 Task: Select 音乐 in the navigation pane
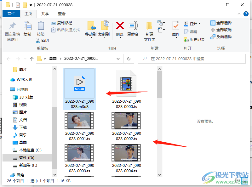(20, 135)
